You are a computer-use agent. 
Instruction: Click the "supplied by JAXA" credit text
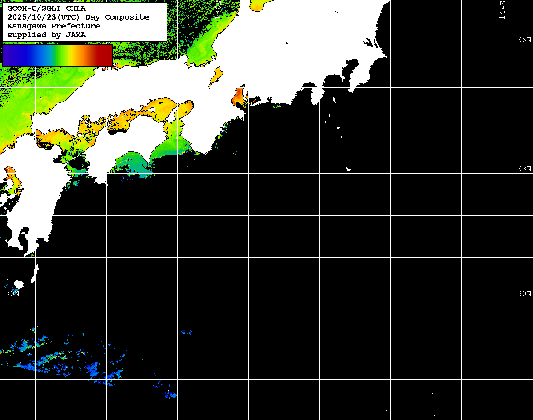click(x=47, y=35)
